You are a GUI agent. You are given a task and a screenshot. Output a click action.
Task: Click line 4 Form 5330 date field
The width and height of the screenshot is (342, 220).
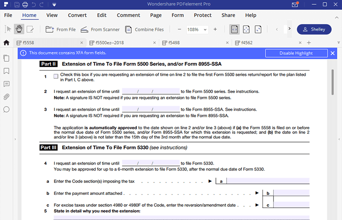point(151,163)
